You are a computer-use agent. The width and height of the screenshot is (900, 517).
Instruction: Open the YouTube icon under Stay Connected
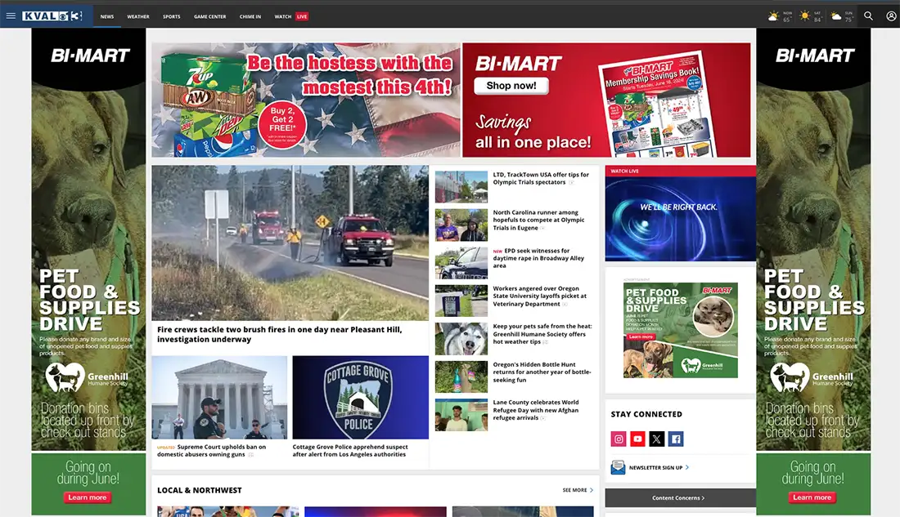pos(637,439)
